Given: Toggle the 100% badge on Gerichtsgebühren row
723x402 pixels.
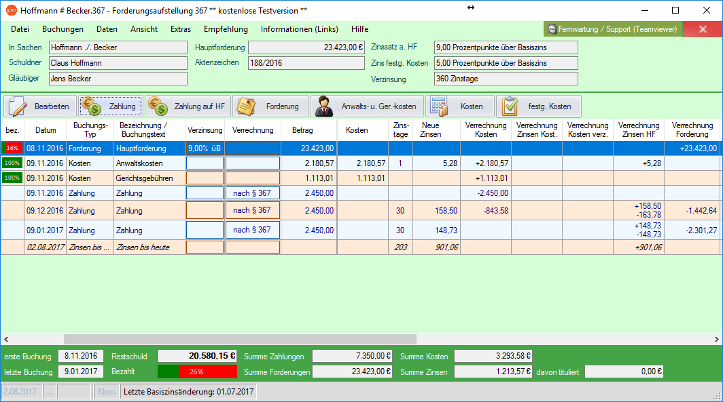Looking at the screenshot, I should (x=13, y=178).
